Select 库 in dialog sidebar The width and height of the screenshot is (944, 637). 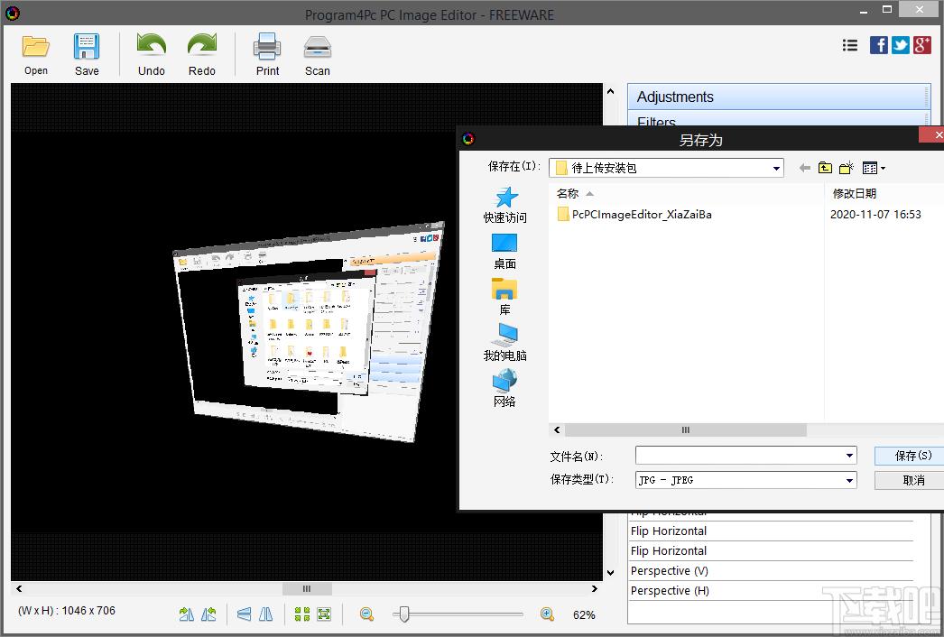[504, 298]
